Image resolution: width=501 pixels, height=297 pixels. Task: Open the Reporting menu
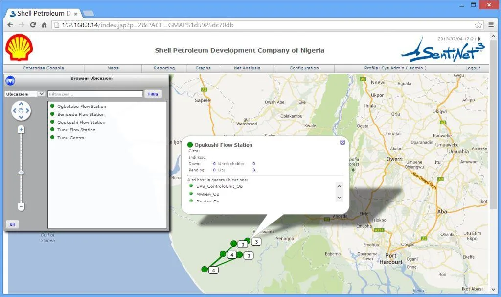click(x=164, y=68)
